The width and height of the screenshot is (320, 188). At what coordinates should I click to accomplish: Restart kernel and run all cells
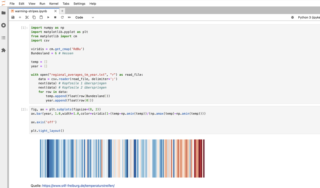click(69, 17)
